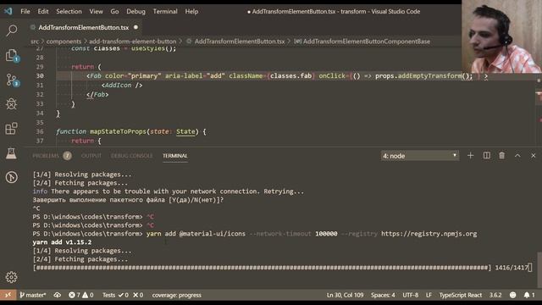Click the 'State' type annotation
The image size is (542, 305).
click(x=185, y=131)
